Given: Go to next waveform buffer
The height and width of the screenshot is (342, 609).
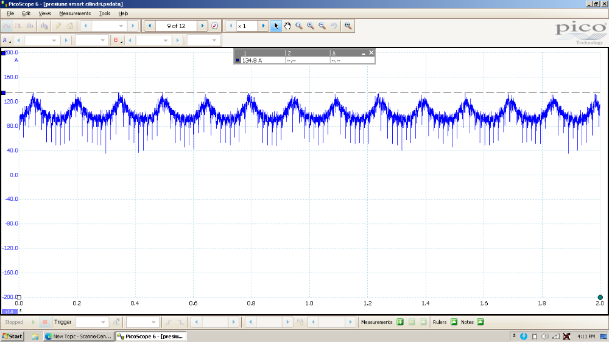Looking at the screenshot, I should pyautogui.click(x=203, y=26).
